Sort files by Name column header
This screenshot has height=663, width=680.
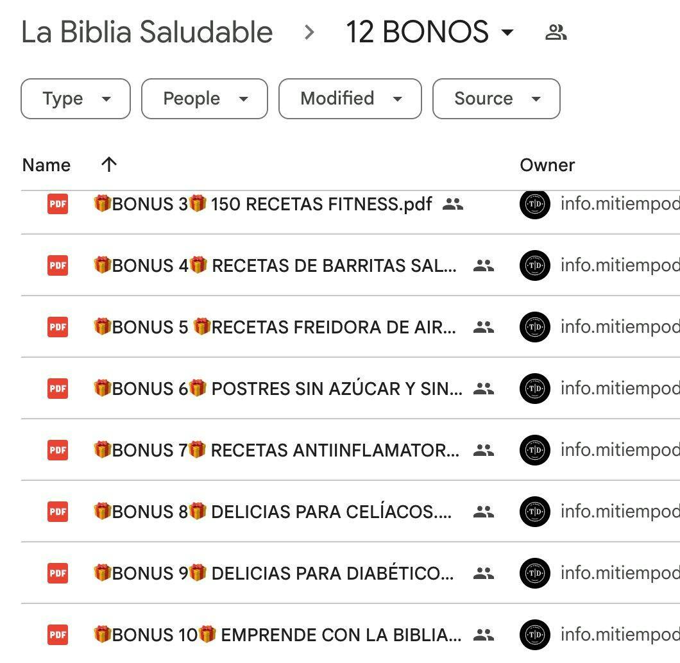point(46,165)
